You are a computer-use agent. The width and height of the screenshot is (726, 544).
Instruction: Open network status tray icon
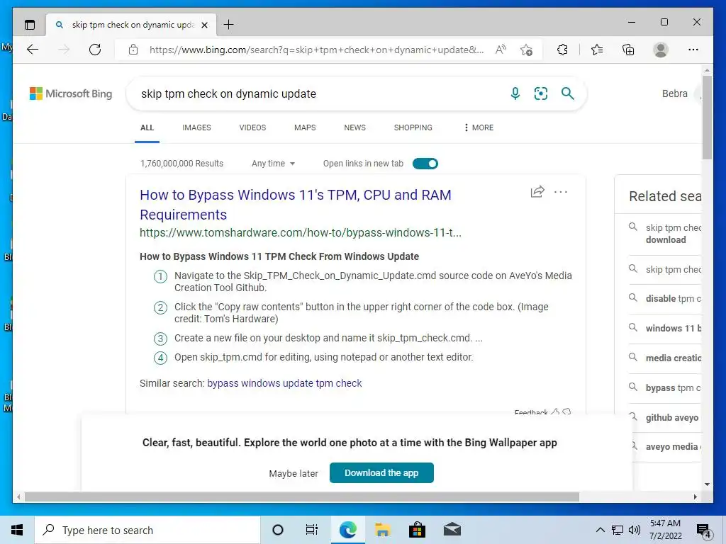[x=618, y=530]
